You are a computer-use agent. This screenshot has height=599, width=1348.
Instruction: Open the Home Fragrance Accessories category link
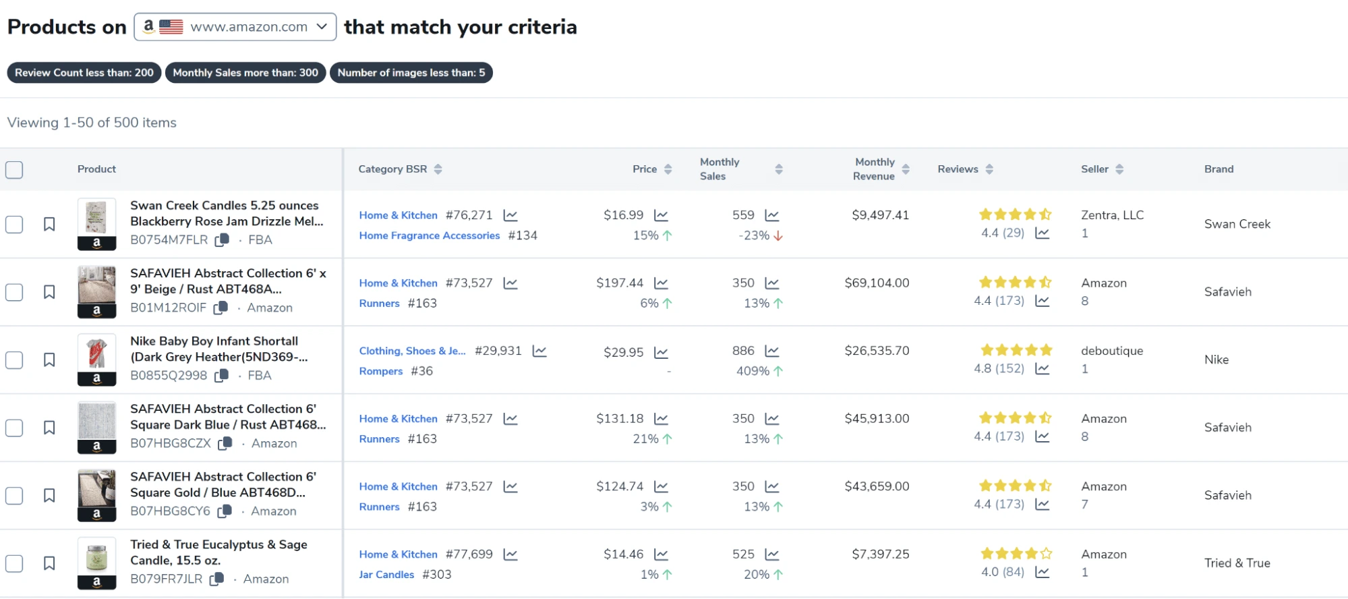430,235
